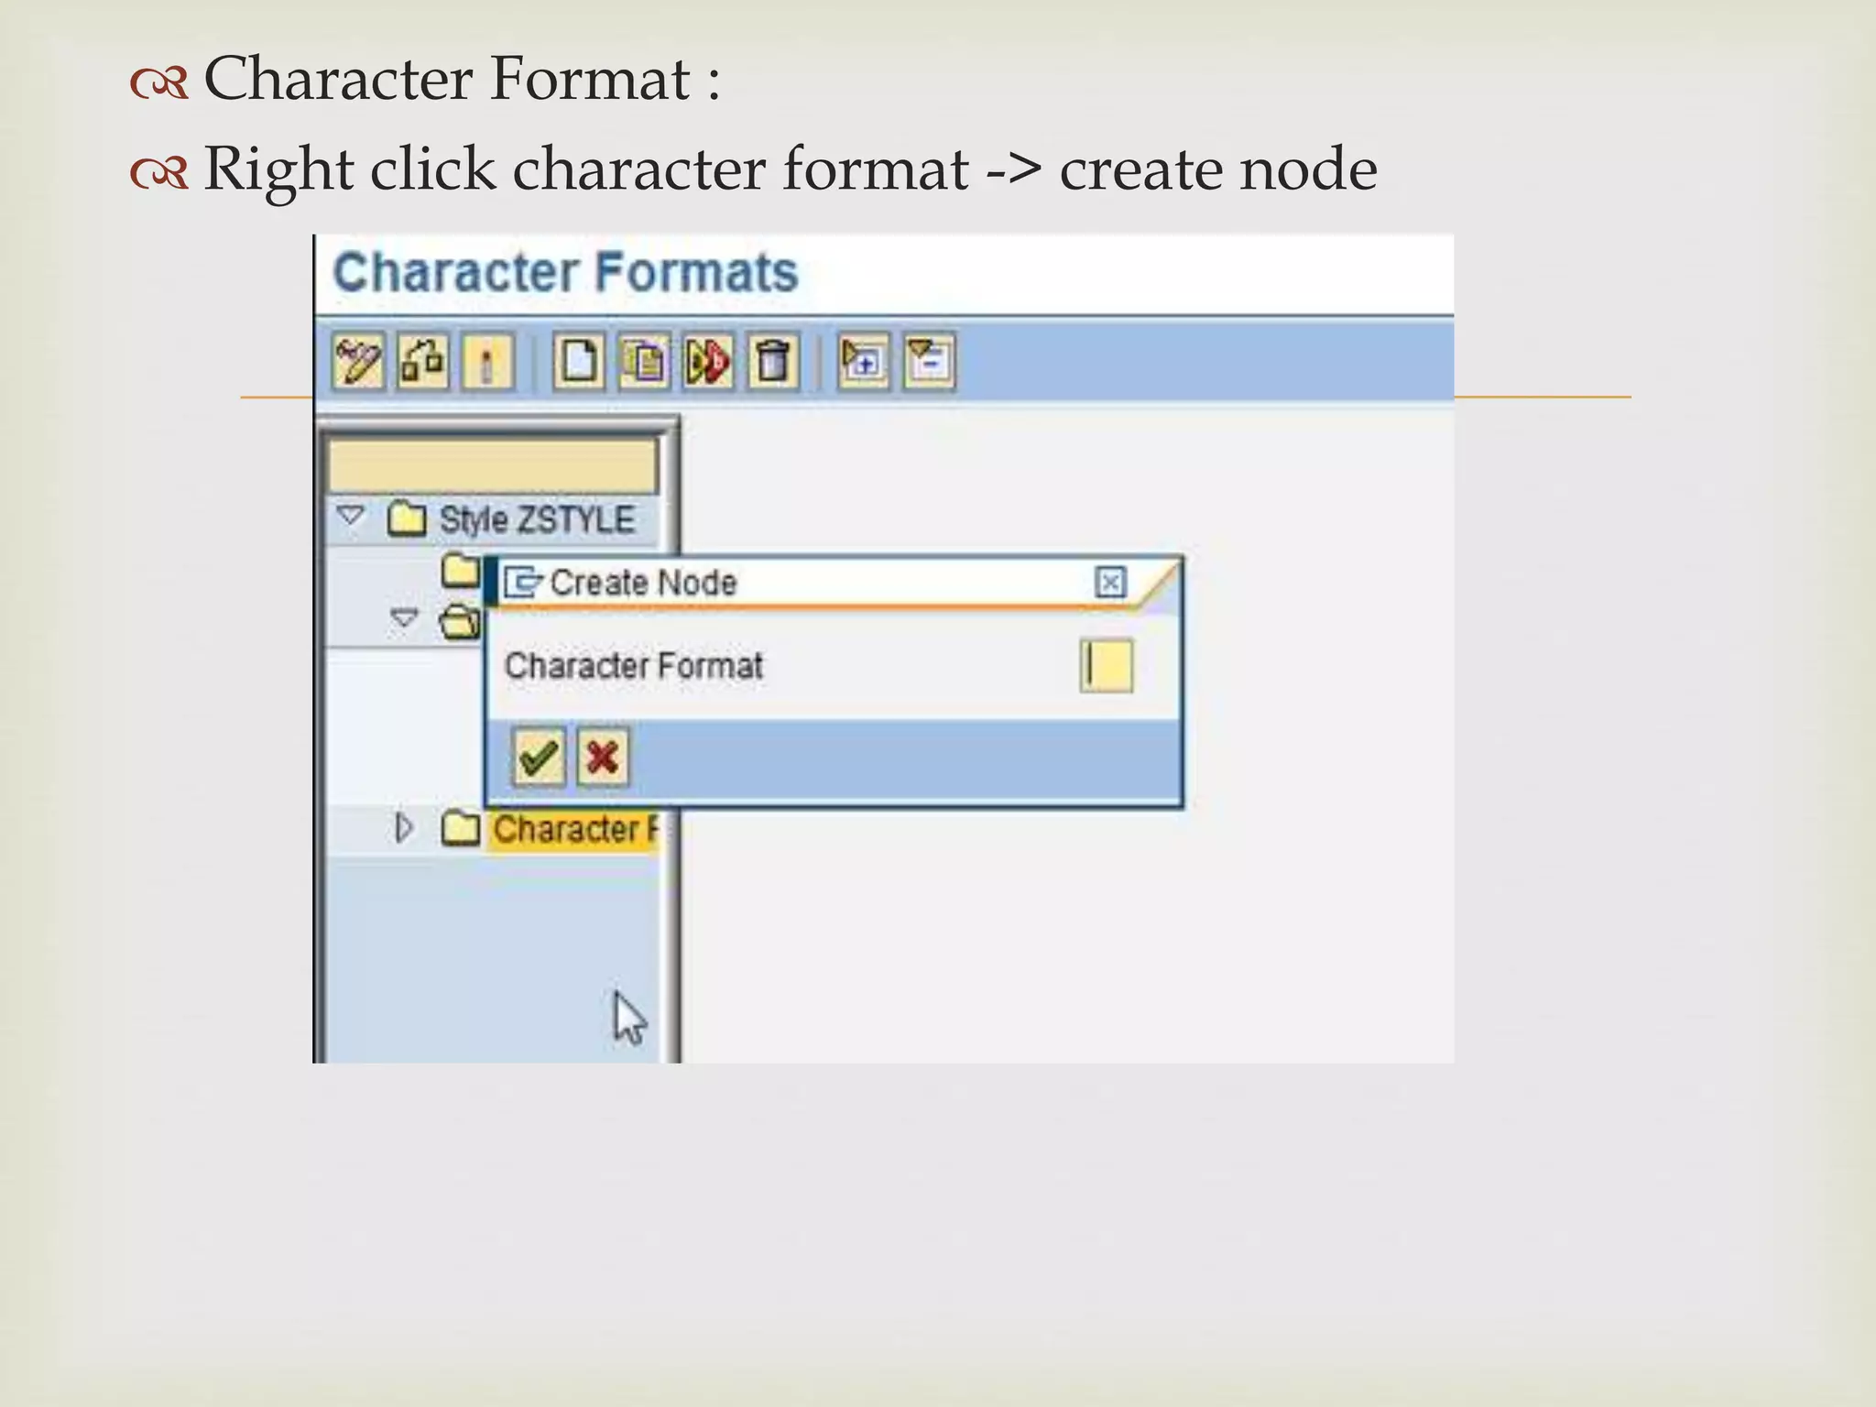Close the Create Node dialog

(1110, 583)
